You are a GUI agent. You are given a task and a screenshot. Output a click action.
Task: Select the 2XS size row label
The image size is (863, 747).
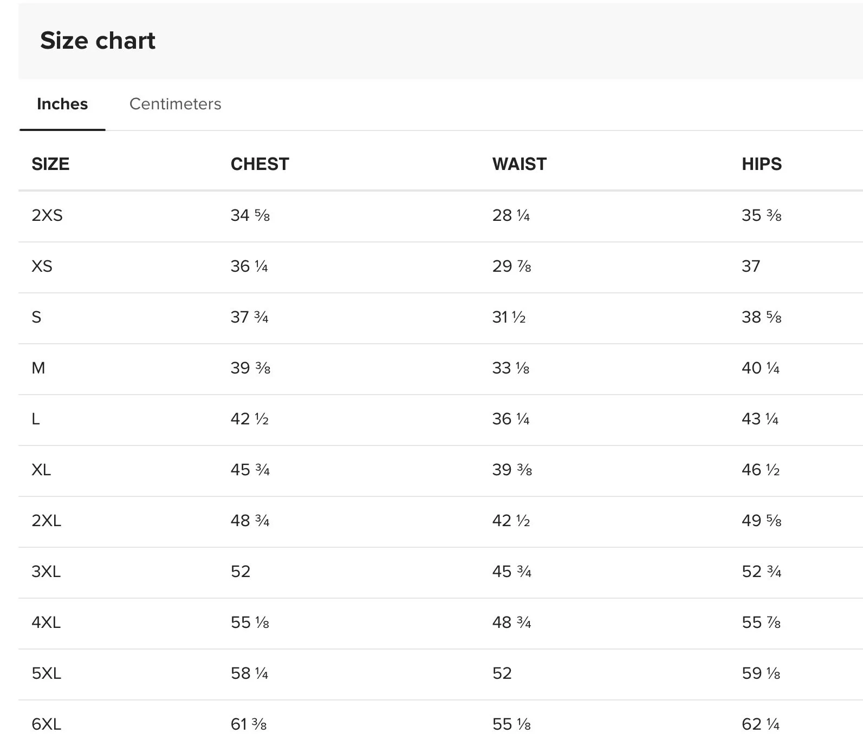pos(47,215)
